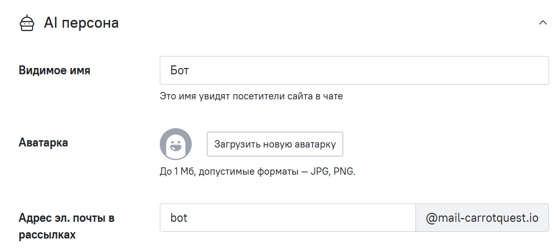The width and height of the screenshot is (560, 249).
Task: Click the smiling bot avatar image
Action: 175,144
